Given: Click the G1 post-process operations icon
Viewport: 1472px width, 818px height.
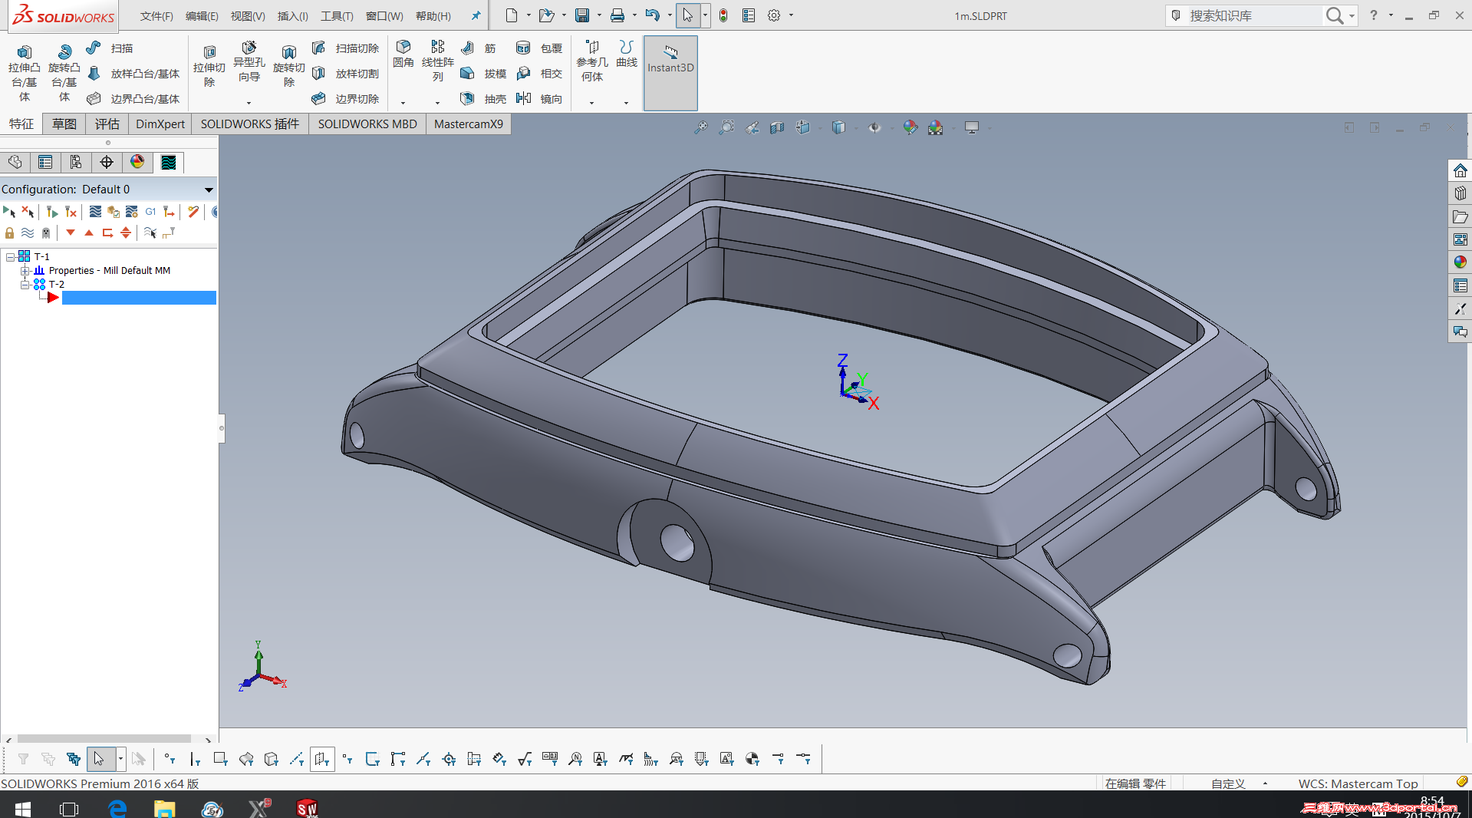Looking at the screenshot, I should [x=150, y=212].
